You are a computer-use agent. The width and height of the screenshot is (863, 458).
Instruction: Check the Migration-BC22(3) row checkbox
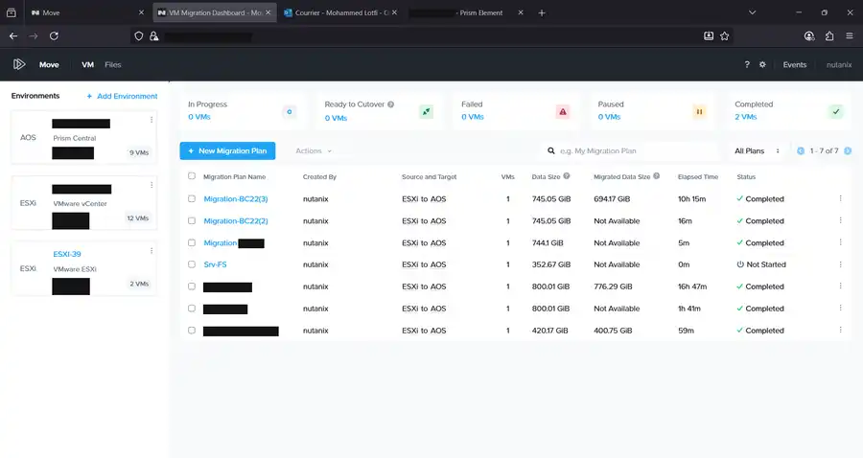click(192, 198)
